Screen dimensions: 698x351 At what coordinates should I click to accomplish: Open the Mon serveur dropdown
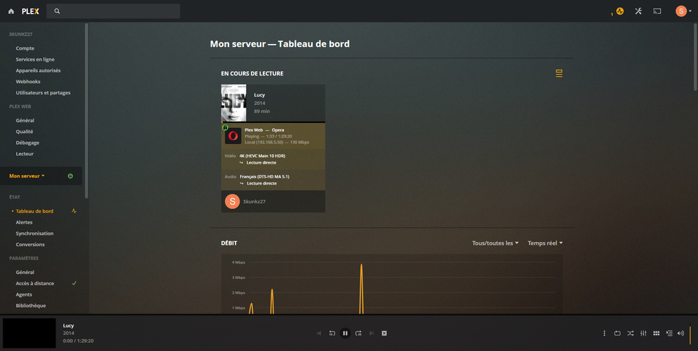tap(27, 176)
